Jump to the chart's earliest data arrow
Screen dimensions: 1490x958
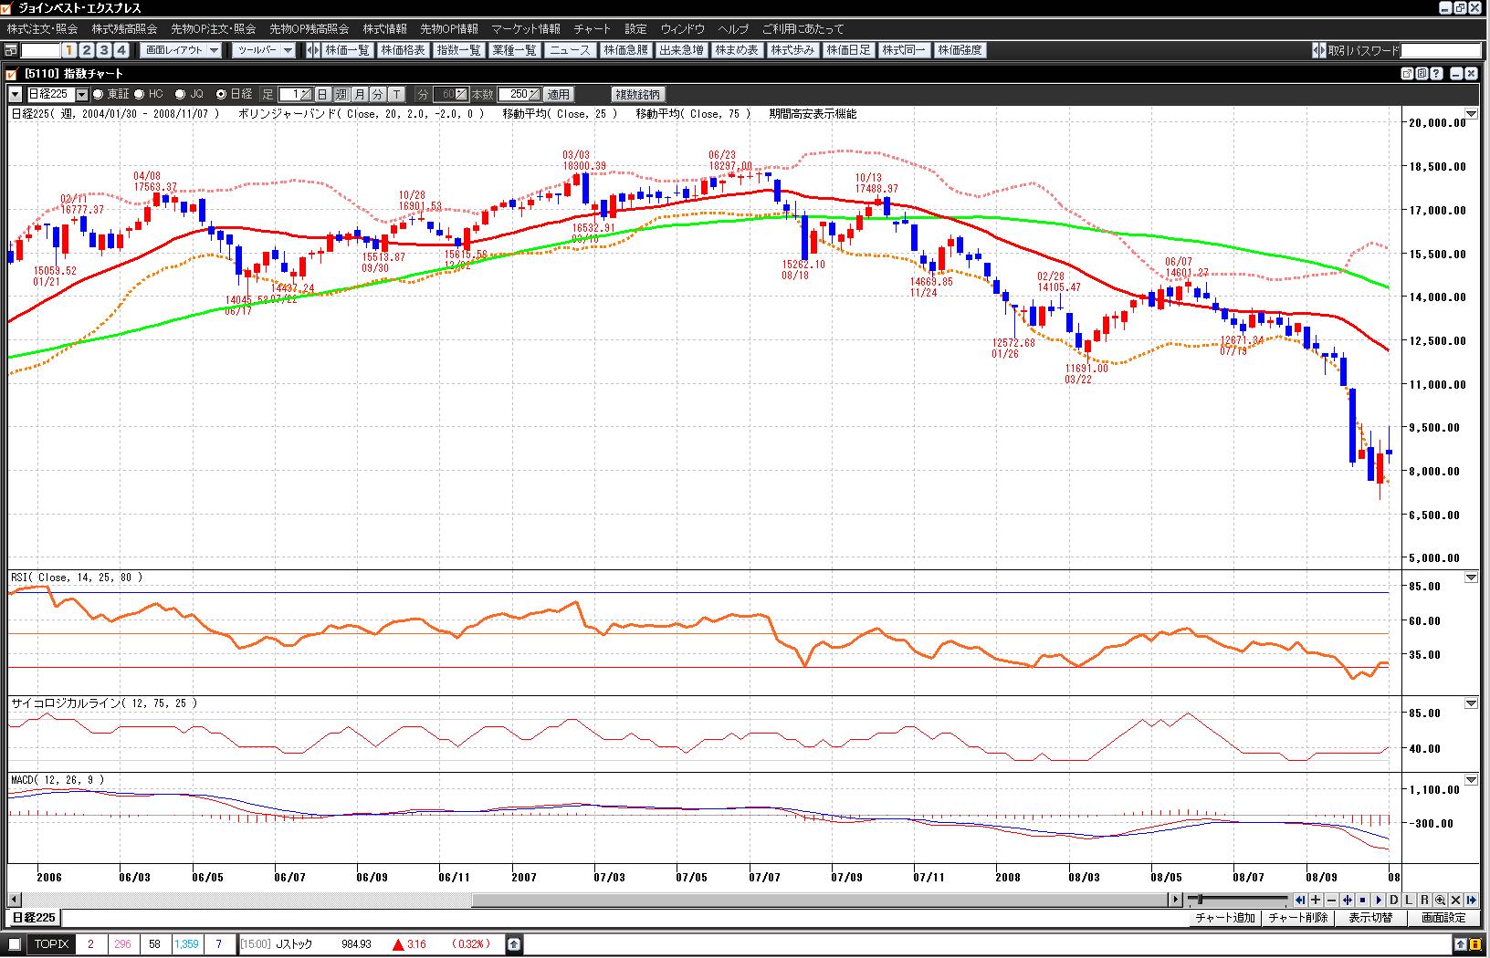1300,900
